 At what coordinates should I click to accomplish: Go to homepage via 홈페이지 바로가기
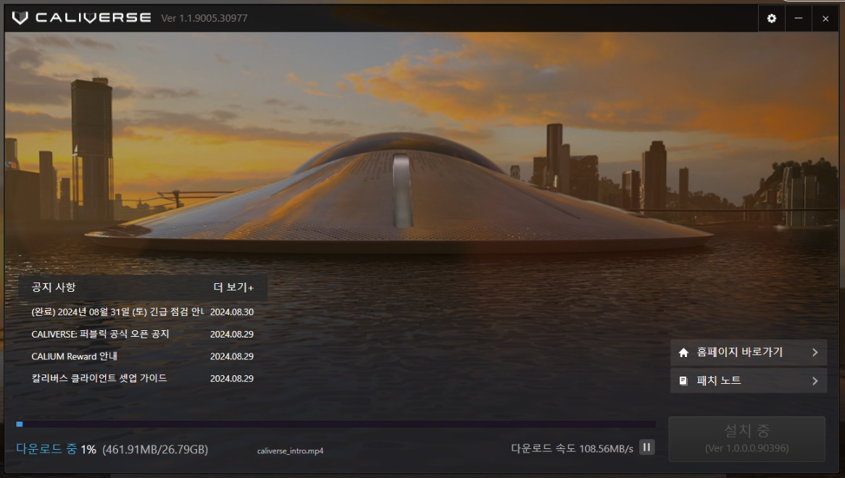(x=748, y=353)
